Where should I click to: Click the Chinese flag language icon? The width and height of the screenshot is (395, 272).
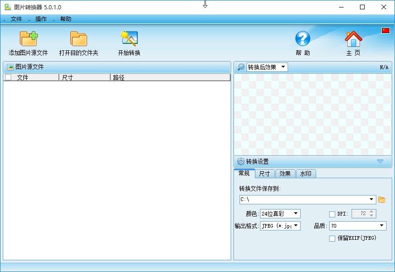(x=385, y=30)
